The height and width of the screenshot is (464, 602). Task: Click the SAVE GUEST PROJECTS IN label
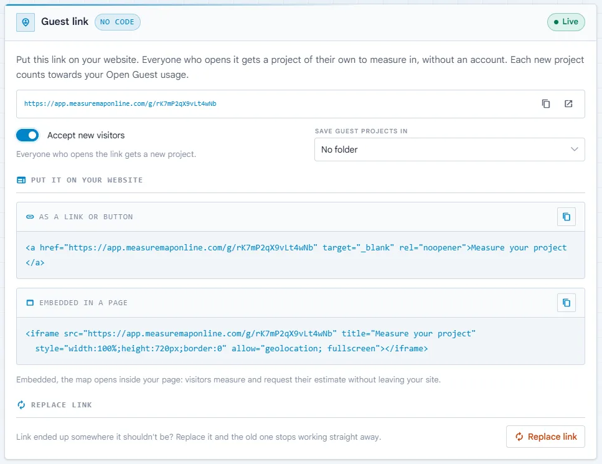pos(361,131)
